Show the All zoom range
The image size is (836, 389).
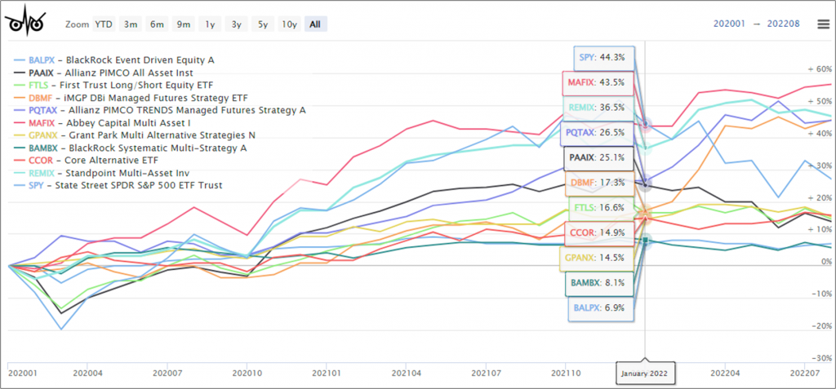(x=314, y=24)
